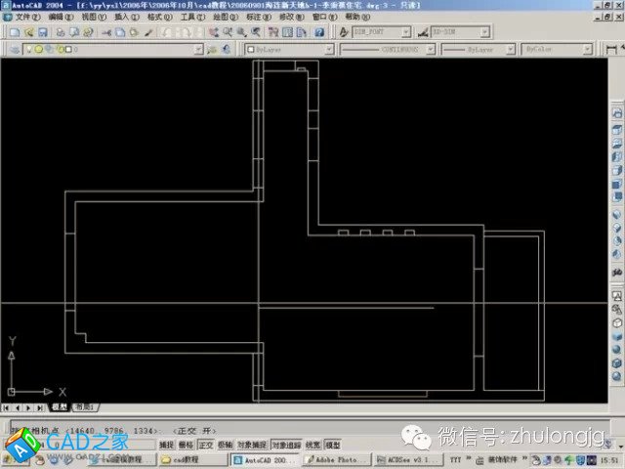This screenshot has width=625, height=469.
Task: Click the Open file icon
Action: tap(29, 32)
